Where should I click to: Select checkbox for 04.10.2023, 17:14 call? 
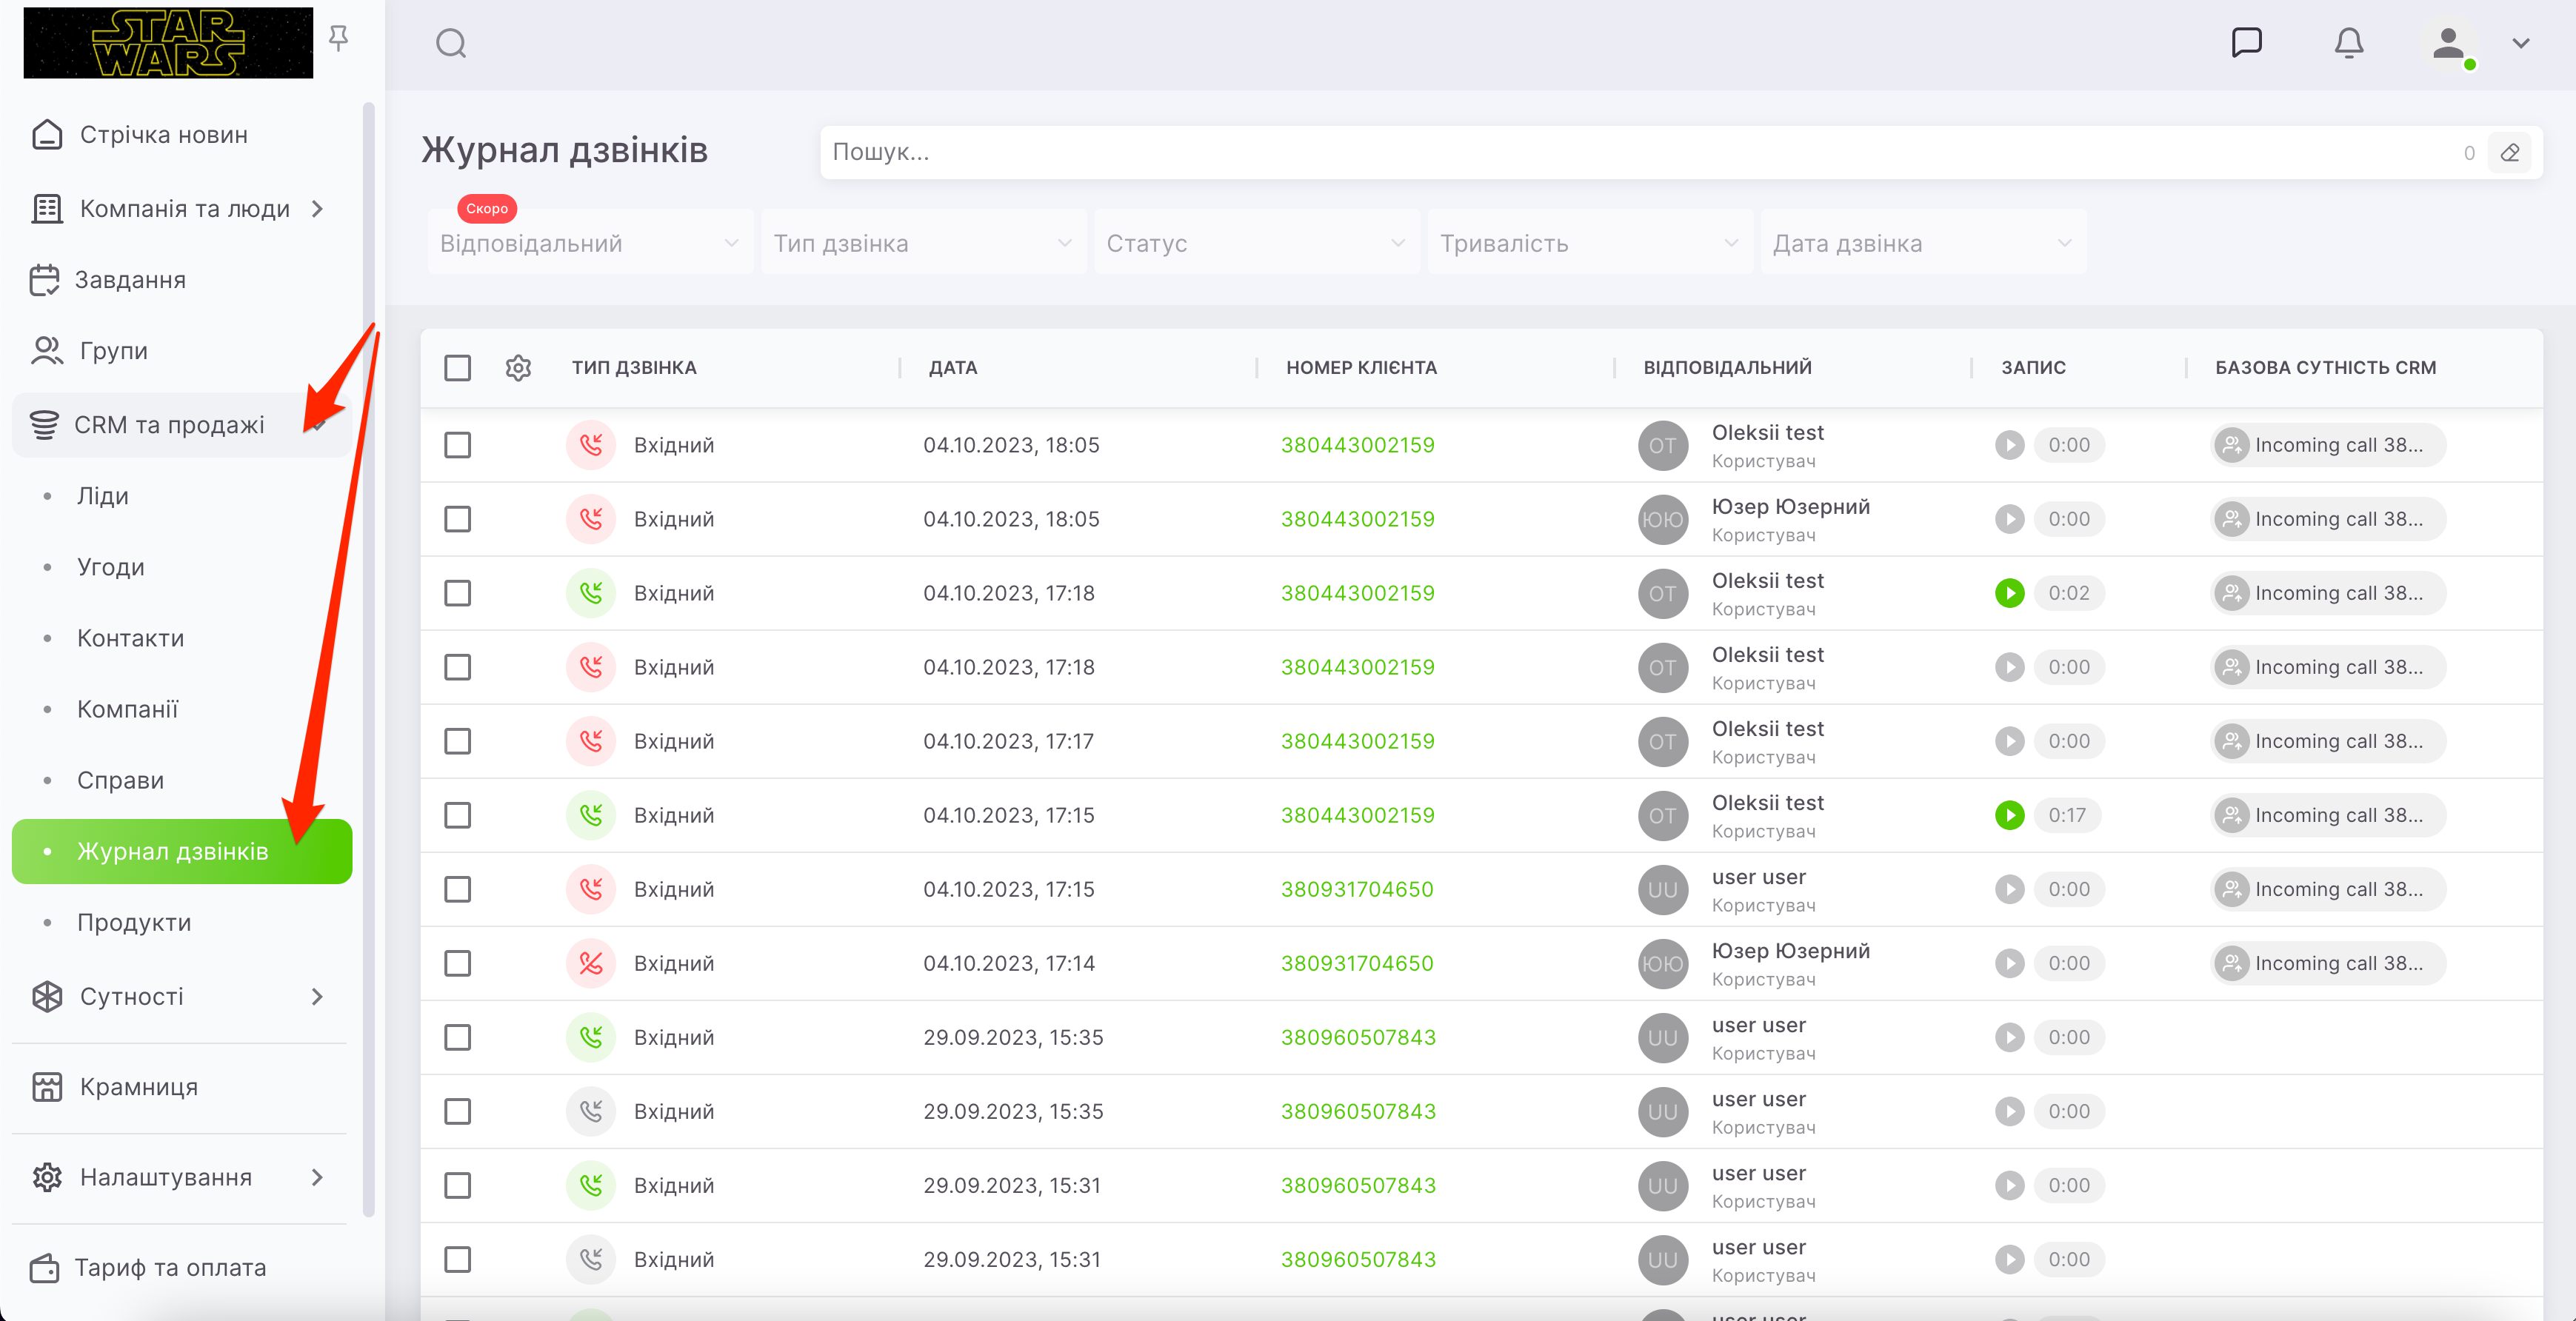coord(458,963)
